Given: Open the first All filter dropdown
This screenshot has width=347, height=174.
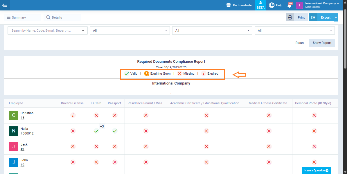Looking at the screenshot, I should coord(130,31).
